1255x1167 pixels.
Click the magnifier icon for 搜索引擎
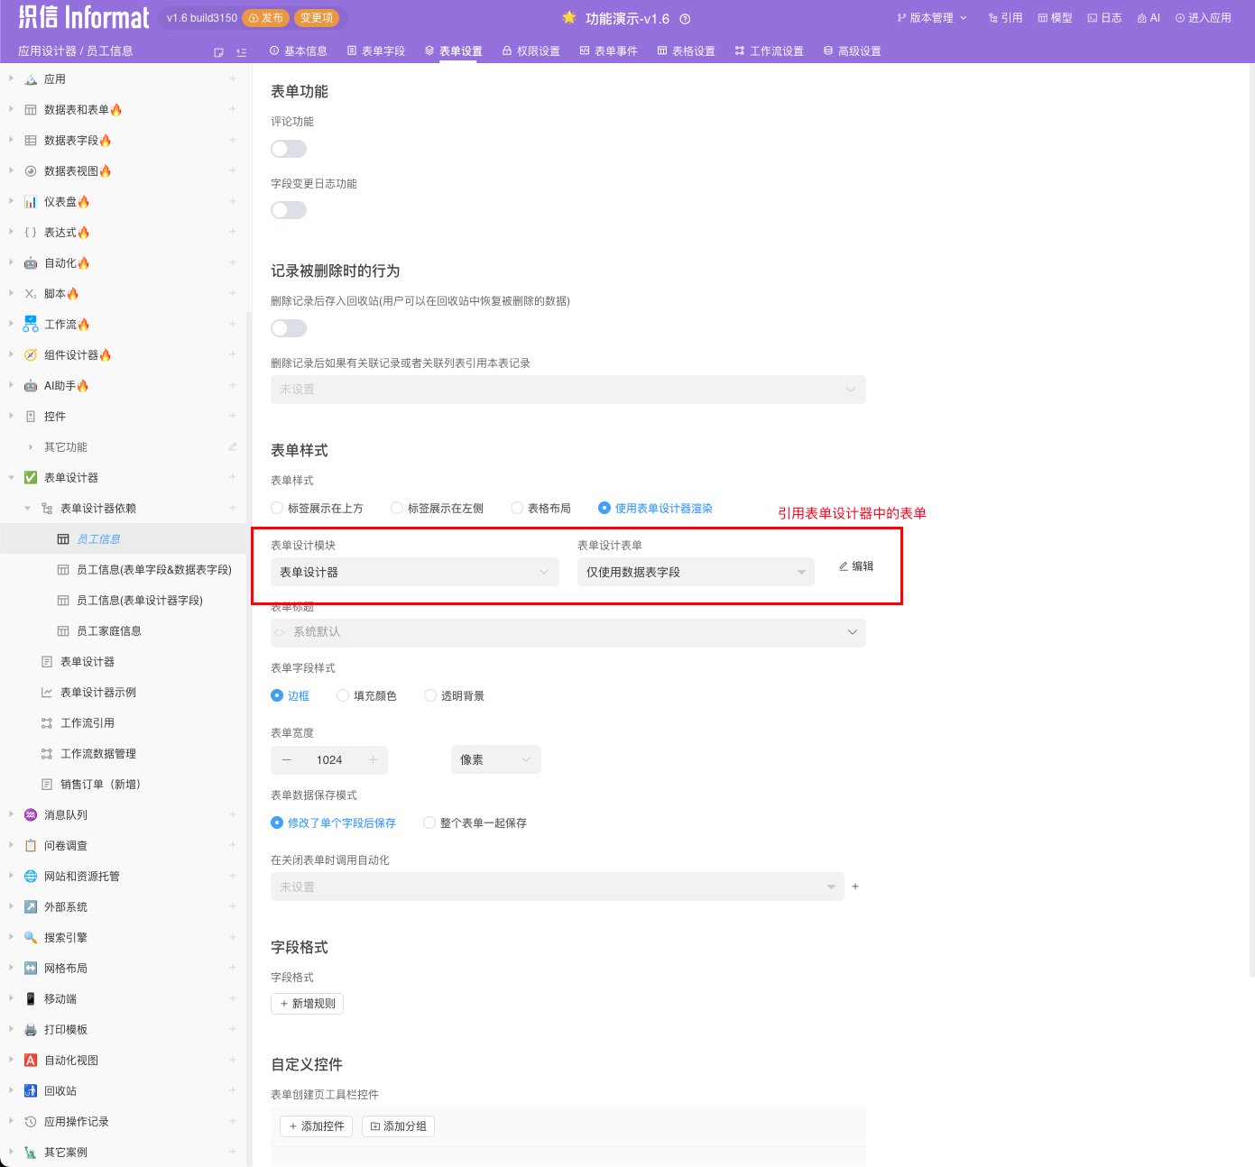pos(31,938)
